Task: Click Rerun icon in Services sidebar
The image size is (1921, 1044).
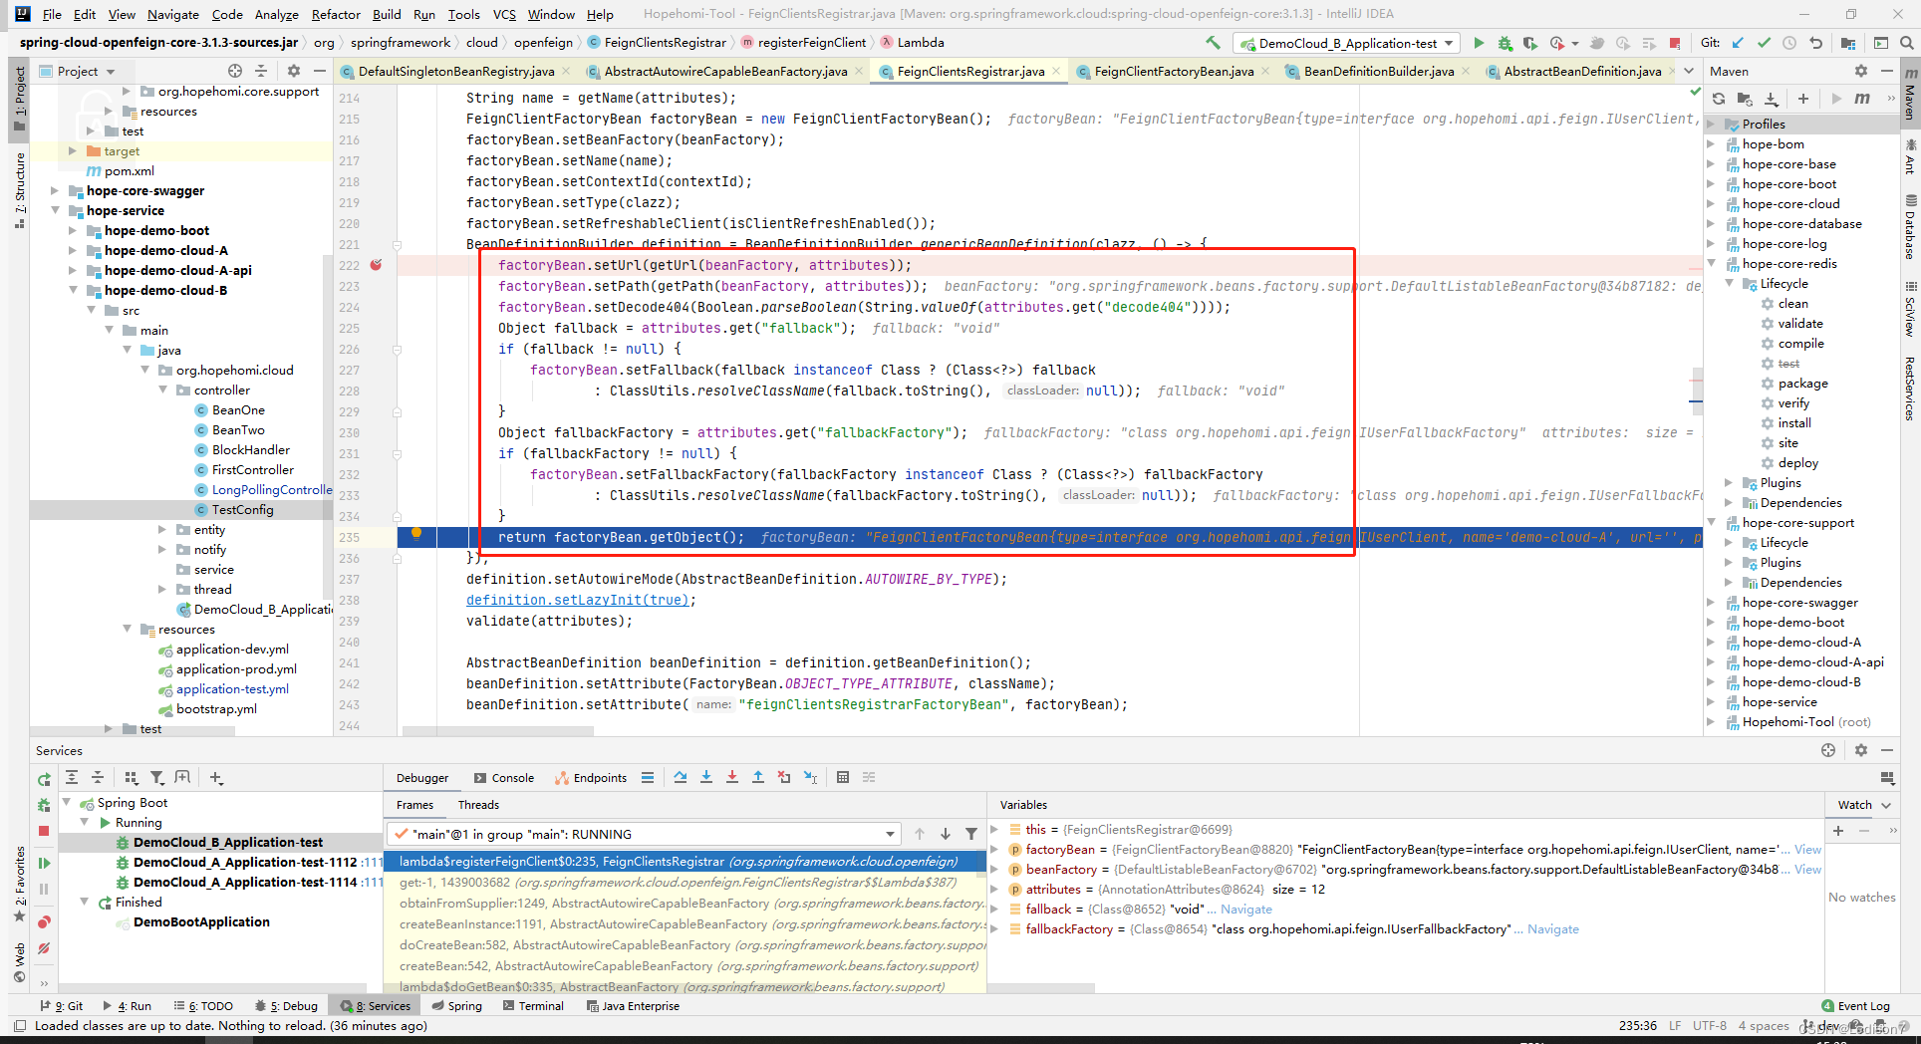Action: click(x=44, y=779)
